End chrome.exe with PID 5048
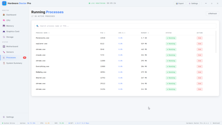The height and width of the screenshot is (125, 222). point(199,49)
